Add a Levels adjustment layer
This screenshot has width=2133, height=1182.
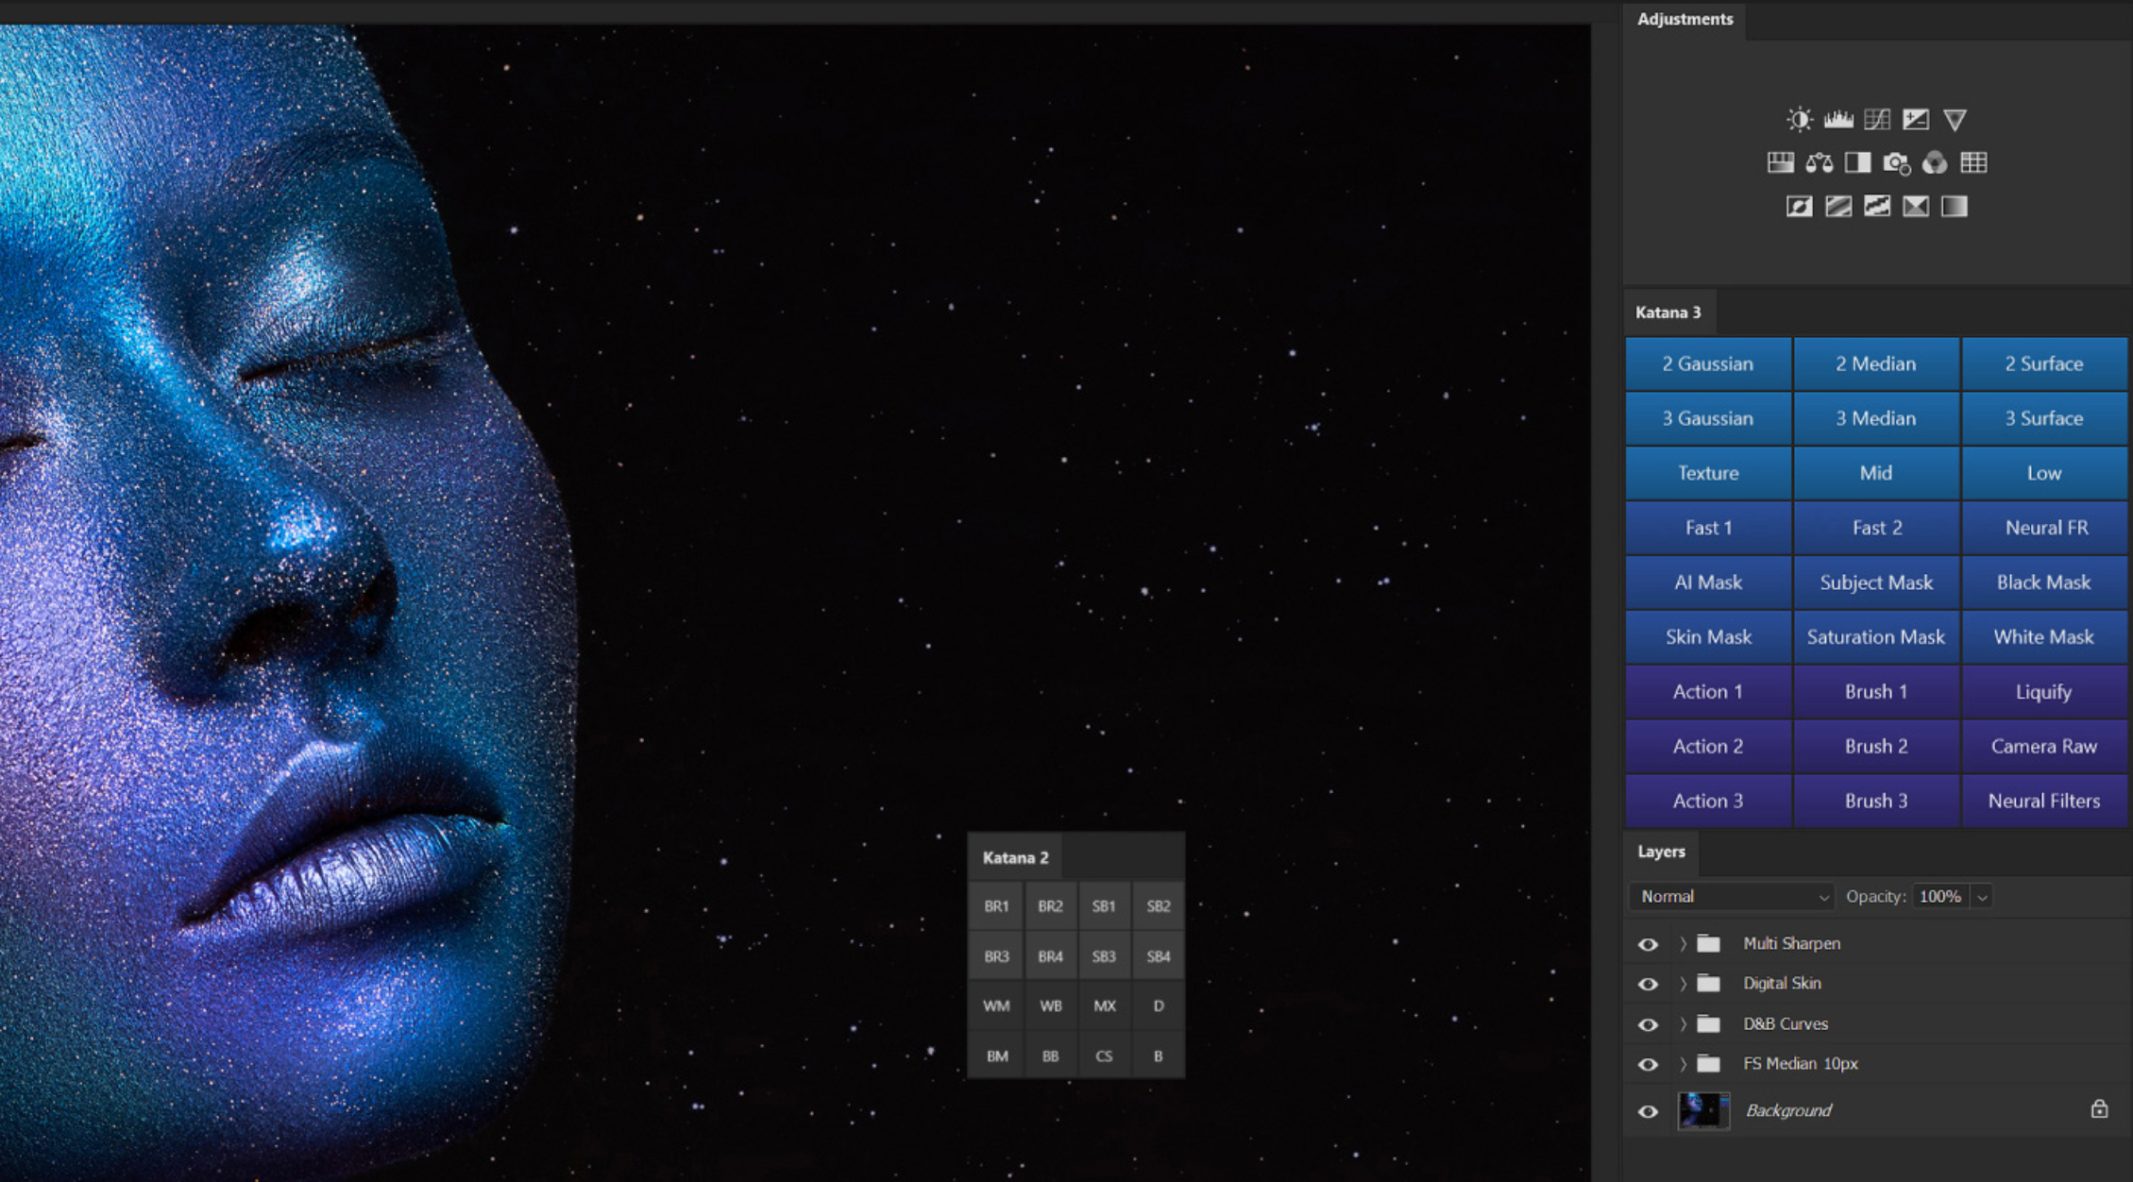tap(1838, 120)
